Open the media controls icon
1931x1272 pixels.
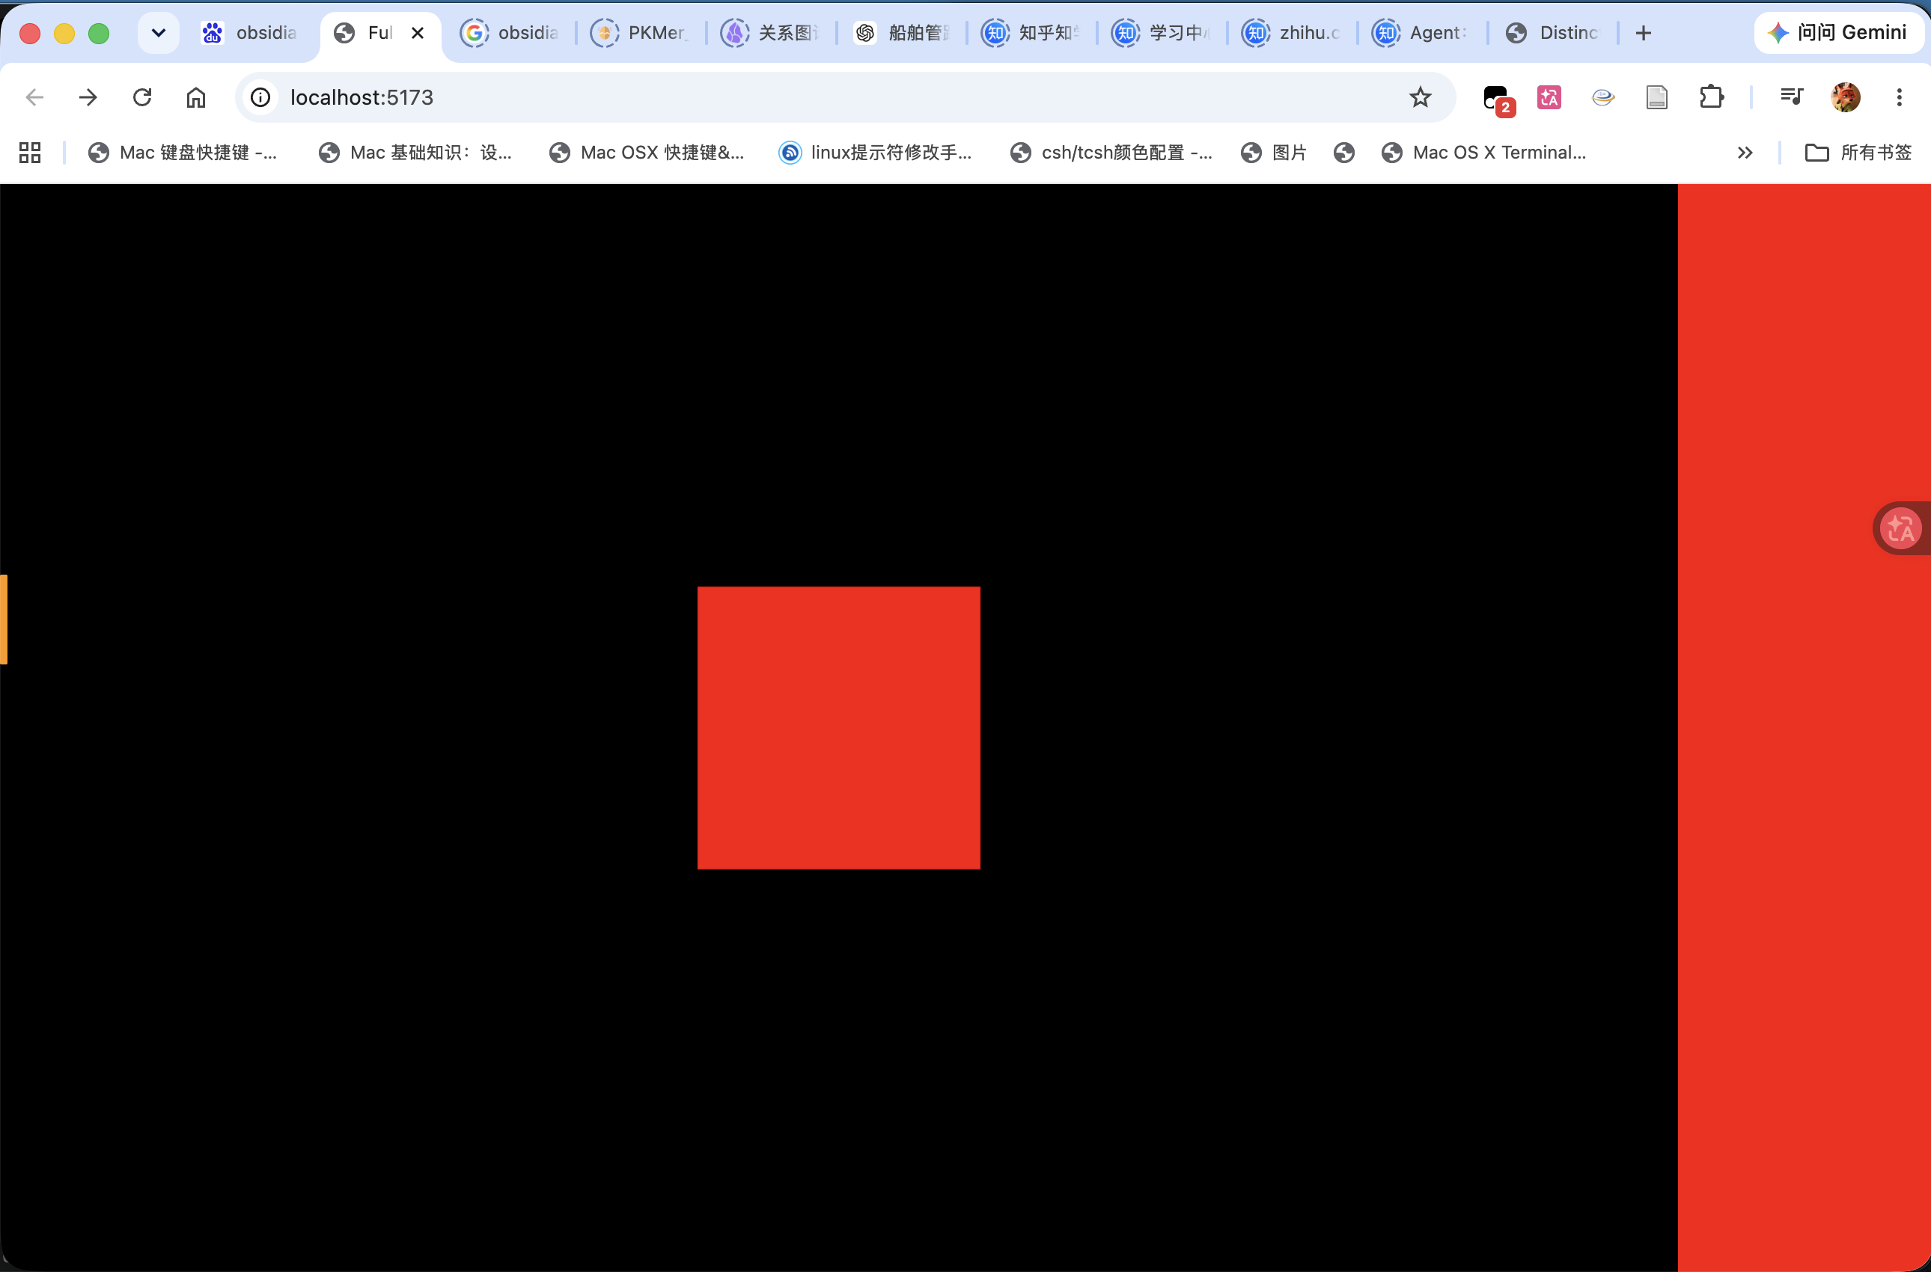click(x=1790, y=97)
